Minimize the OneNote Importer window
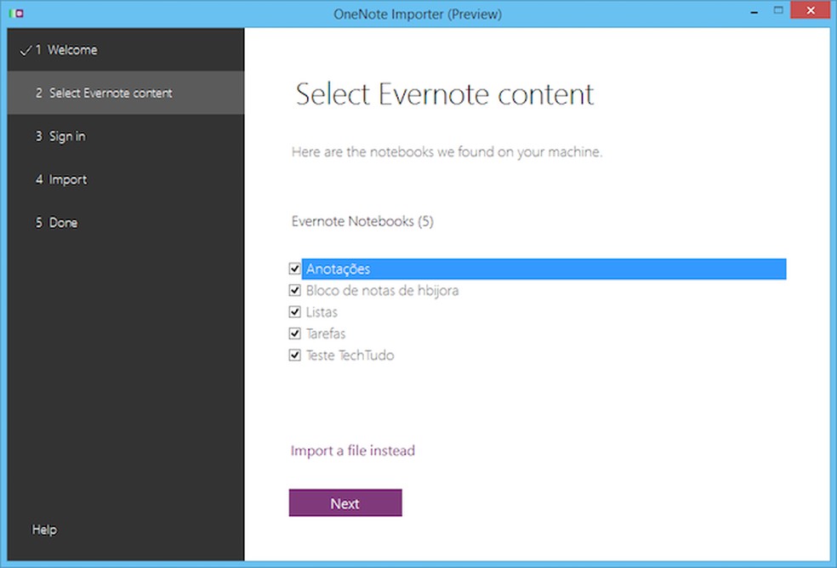This screenshot has height=568, width=837. (x=754, y=12)
